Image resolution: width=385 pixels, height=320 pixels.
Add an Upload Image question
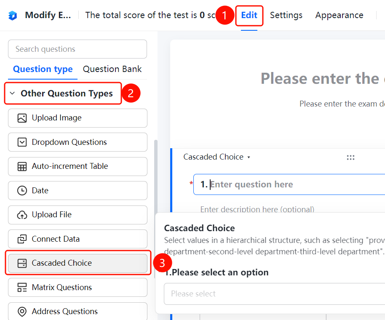[78, 118]
